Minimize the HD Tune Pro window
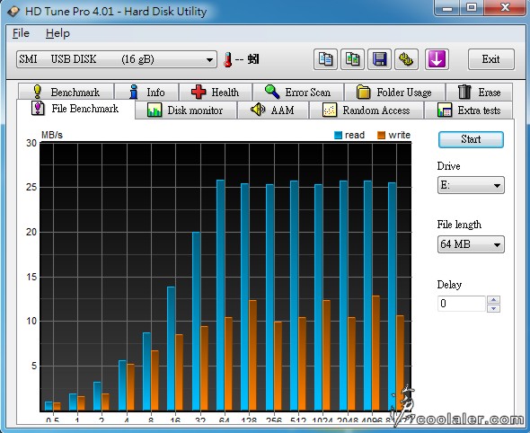530x433 pixels. click(447, 7)
